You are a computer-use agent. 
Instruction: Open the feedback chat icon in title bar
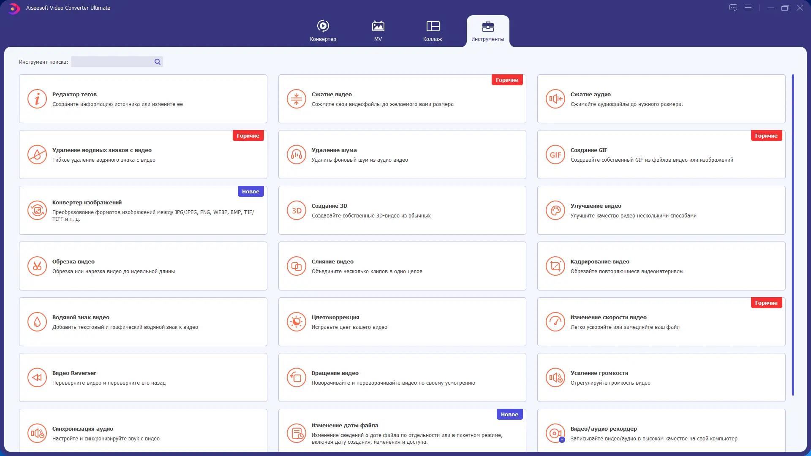coord(733,8)
